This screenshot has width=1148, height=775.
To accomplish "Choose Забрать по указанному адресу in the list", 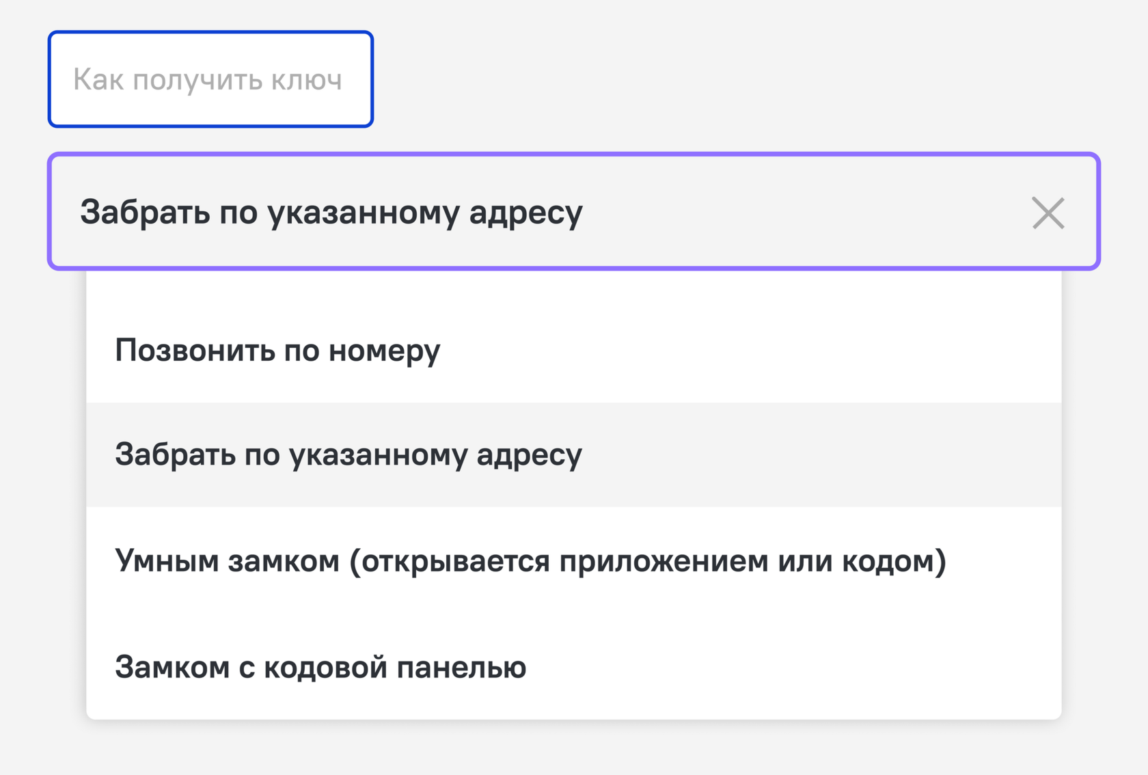I will click(574, 454).
